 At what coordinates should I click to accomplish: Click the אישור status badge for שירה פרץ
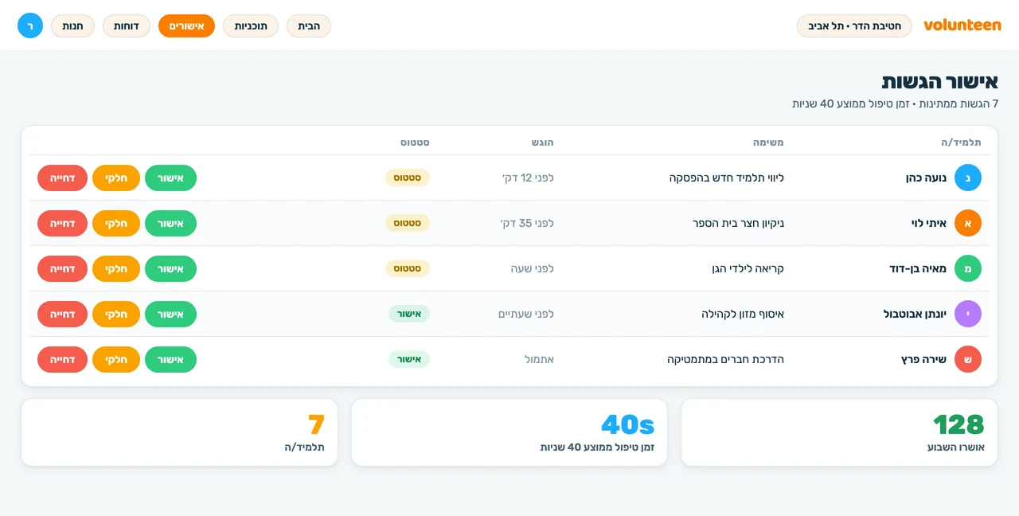point(409,359)
